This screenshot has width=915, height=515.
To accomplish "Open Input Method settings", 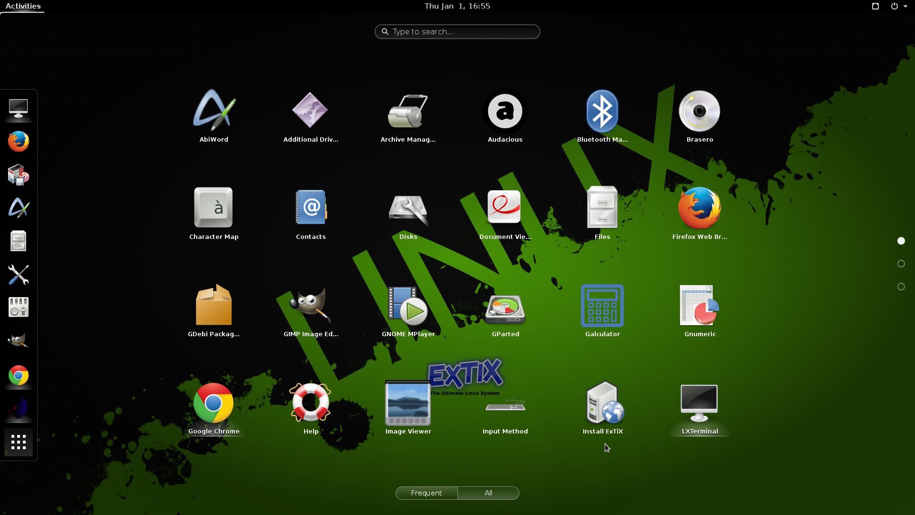I will pyautogui.click(x=505, y=409).
